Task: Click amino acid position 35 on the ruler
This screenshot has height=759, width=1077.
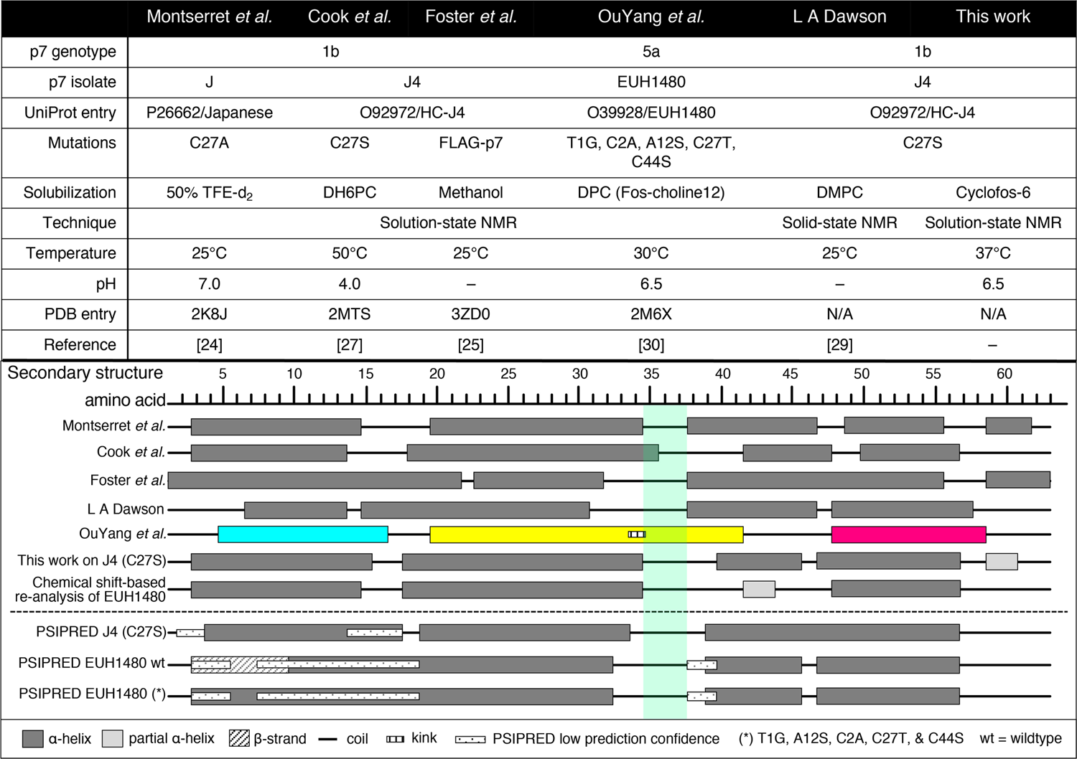Action: [x=651, y=374]
